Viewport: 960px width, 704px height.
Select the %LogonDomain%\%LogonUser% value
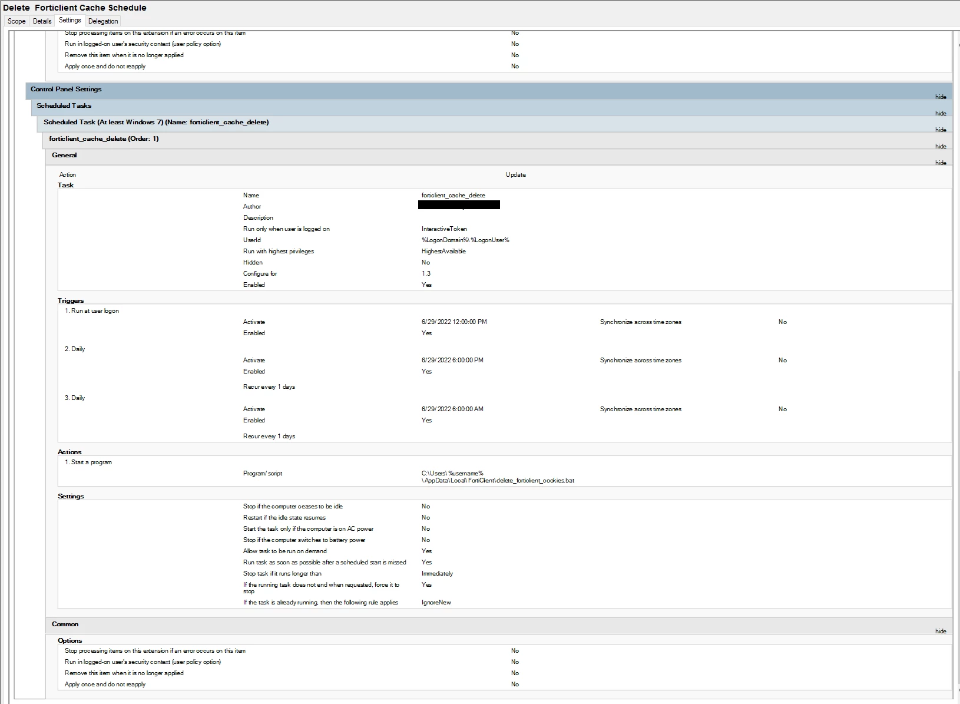(x=465, y=240)
